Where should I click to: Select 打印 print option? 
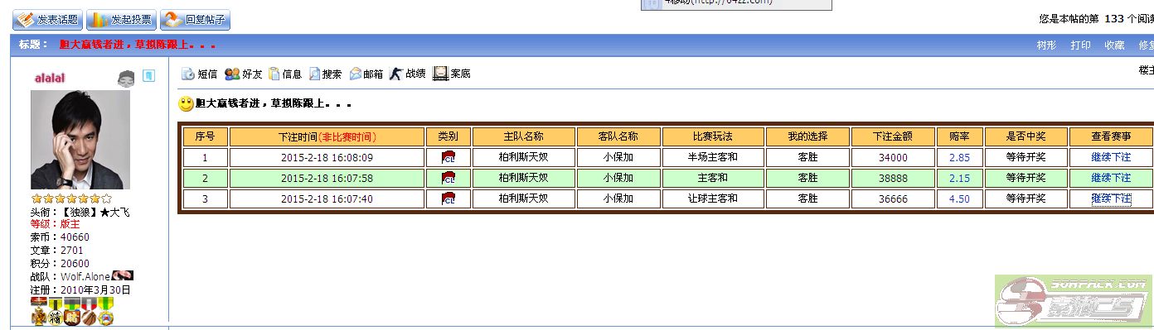1080,45
